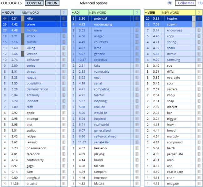Click score 7.58 in spawn row
The image size is (203, 187).
(156, 24)
